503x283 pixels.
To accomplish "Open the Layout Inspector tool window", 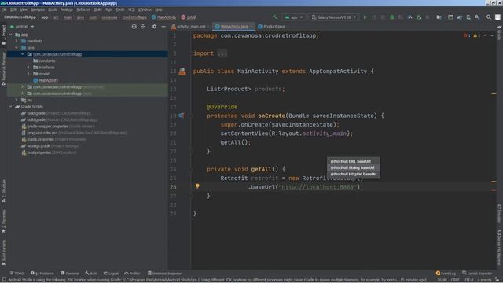I will click(x=477, y=274).
